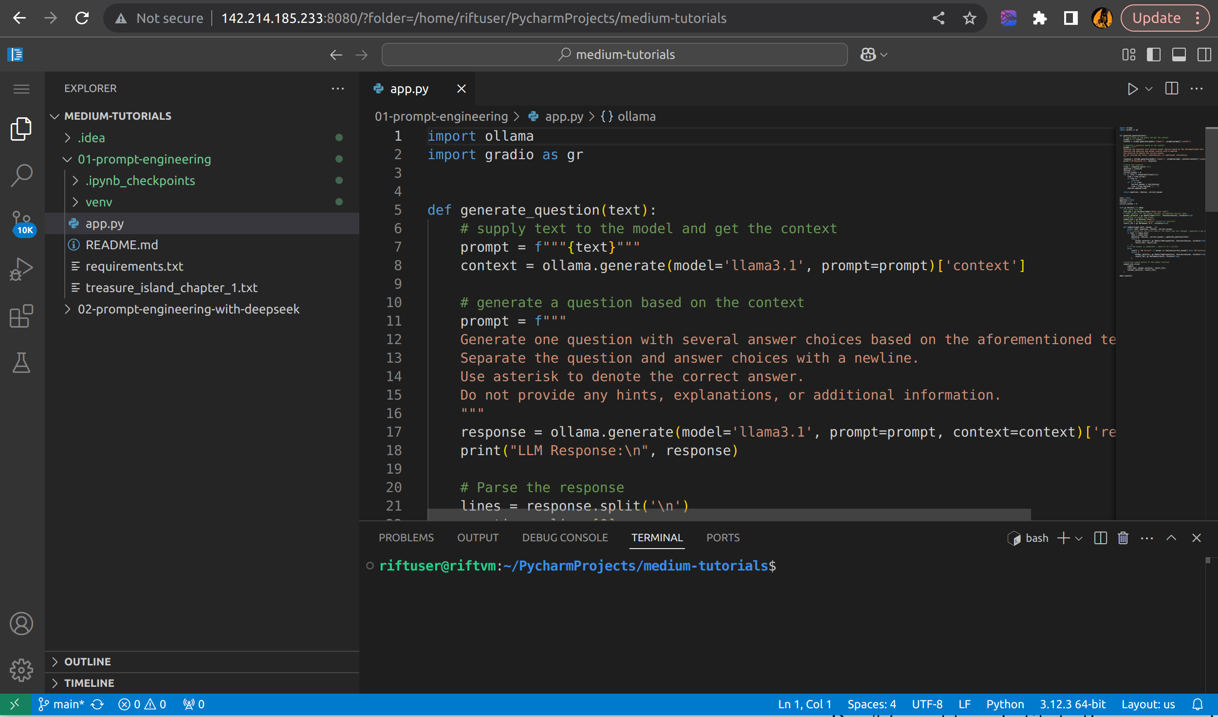Image resolution: width=1218 pixels, height=717 pixels.
Task: Click the main* branch in status bar
Action: (x=62, y=704)
